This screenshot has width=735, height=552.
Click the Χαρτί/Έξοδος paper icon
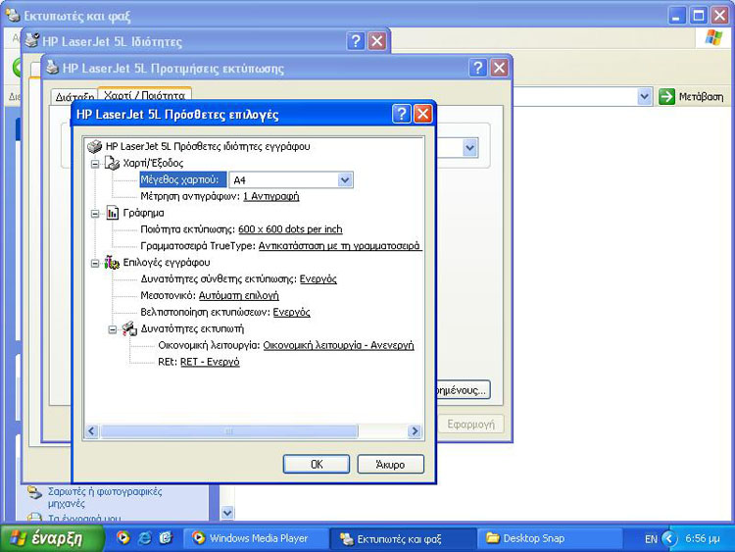pos(112,163)
